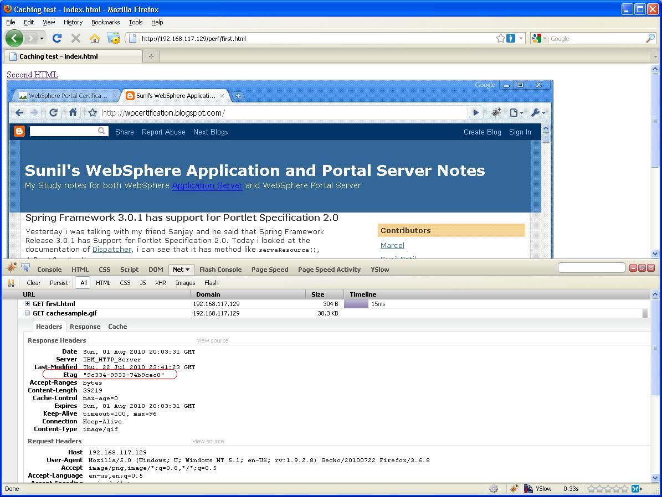Viewport: 662px width, 497px height.
Task: Deactivate Firebug with red power icon
Action: (650, 268)
